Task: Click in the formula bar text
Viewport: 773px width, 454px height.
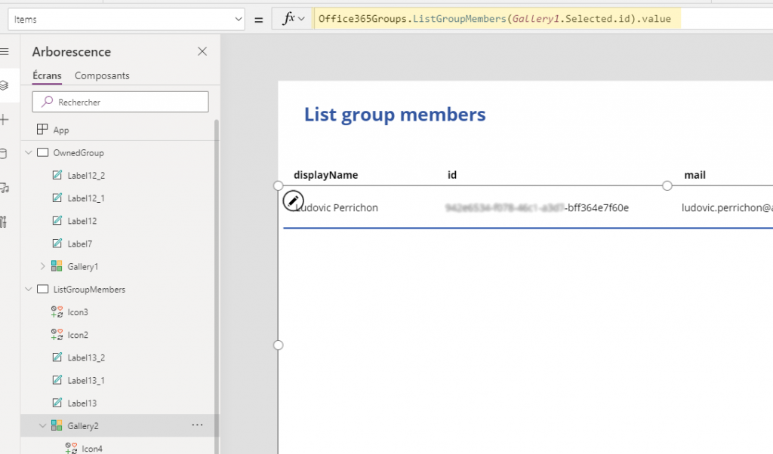Action: click(494, 19)
